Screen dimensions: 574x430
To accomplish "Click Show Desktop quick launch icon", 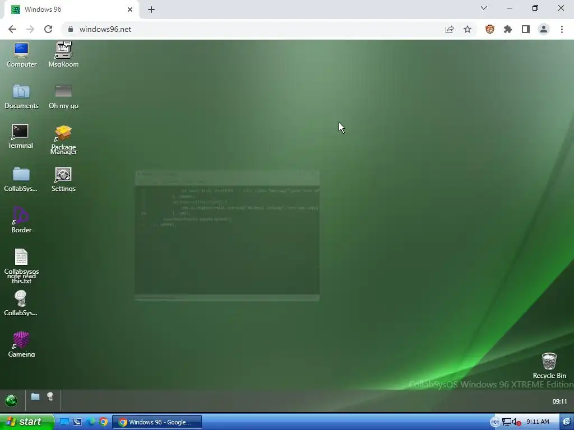I will [x=64, y=422].
